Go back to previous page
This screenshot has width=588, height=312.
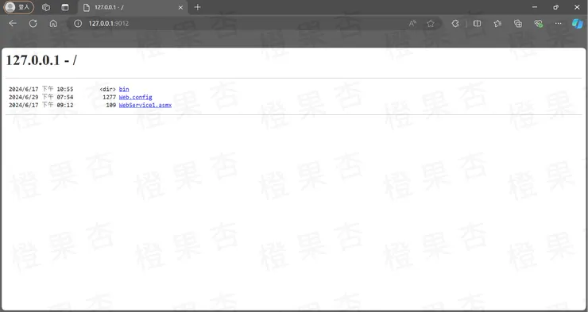[x=13, y=24]
